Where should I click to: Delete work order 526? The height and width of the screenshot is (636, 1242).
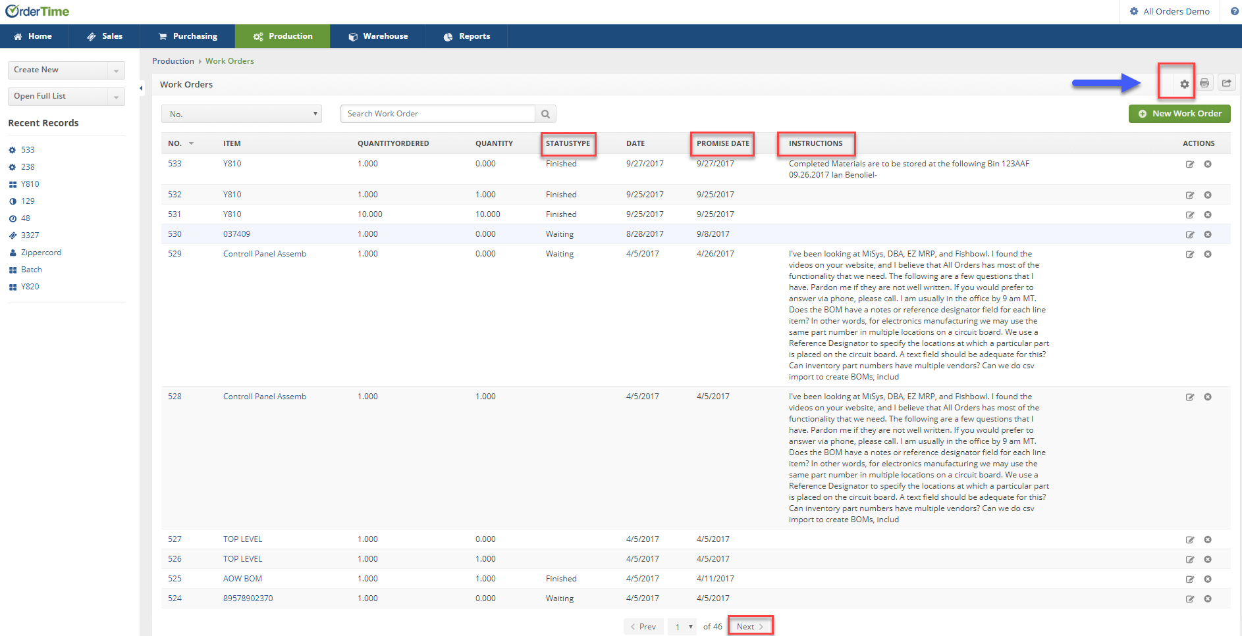pos(1208,560)
